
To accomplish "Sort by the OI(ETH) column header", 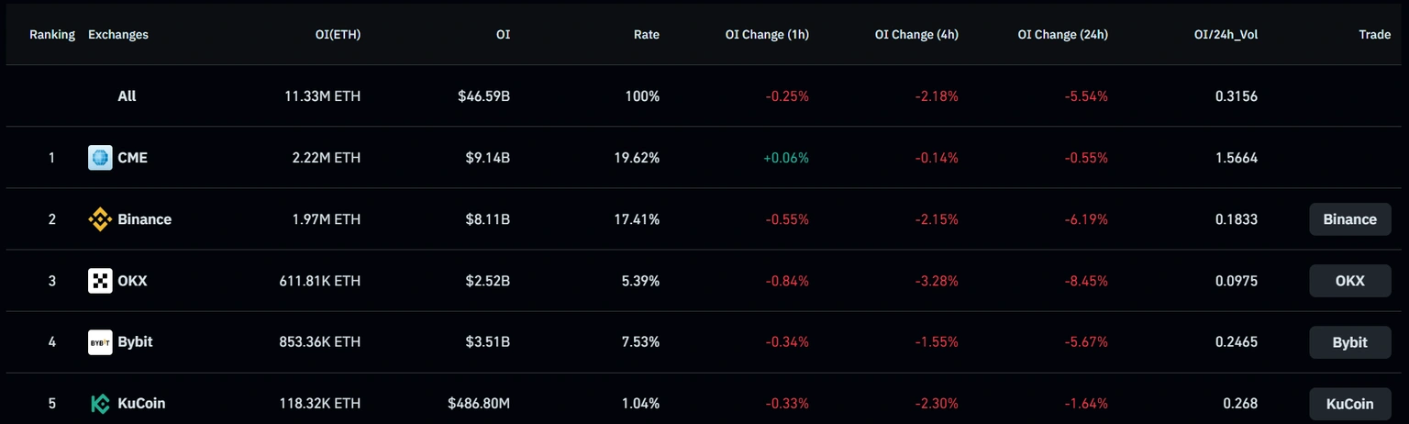I will click(338, 35).
